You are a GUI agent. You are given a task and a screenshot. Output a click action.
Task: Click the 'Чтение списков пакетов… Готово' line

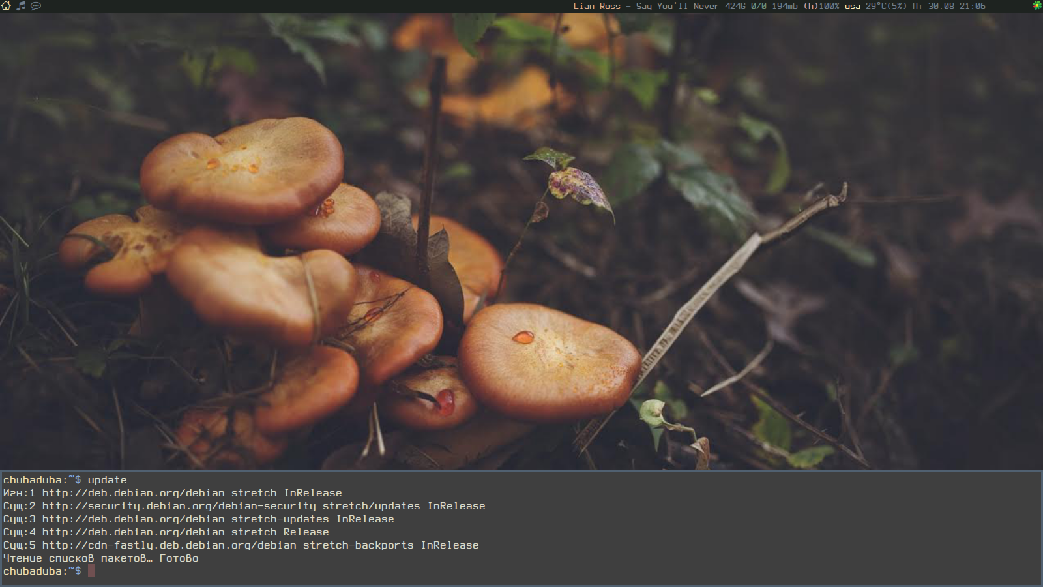point(100,558)
